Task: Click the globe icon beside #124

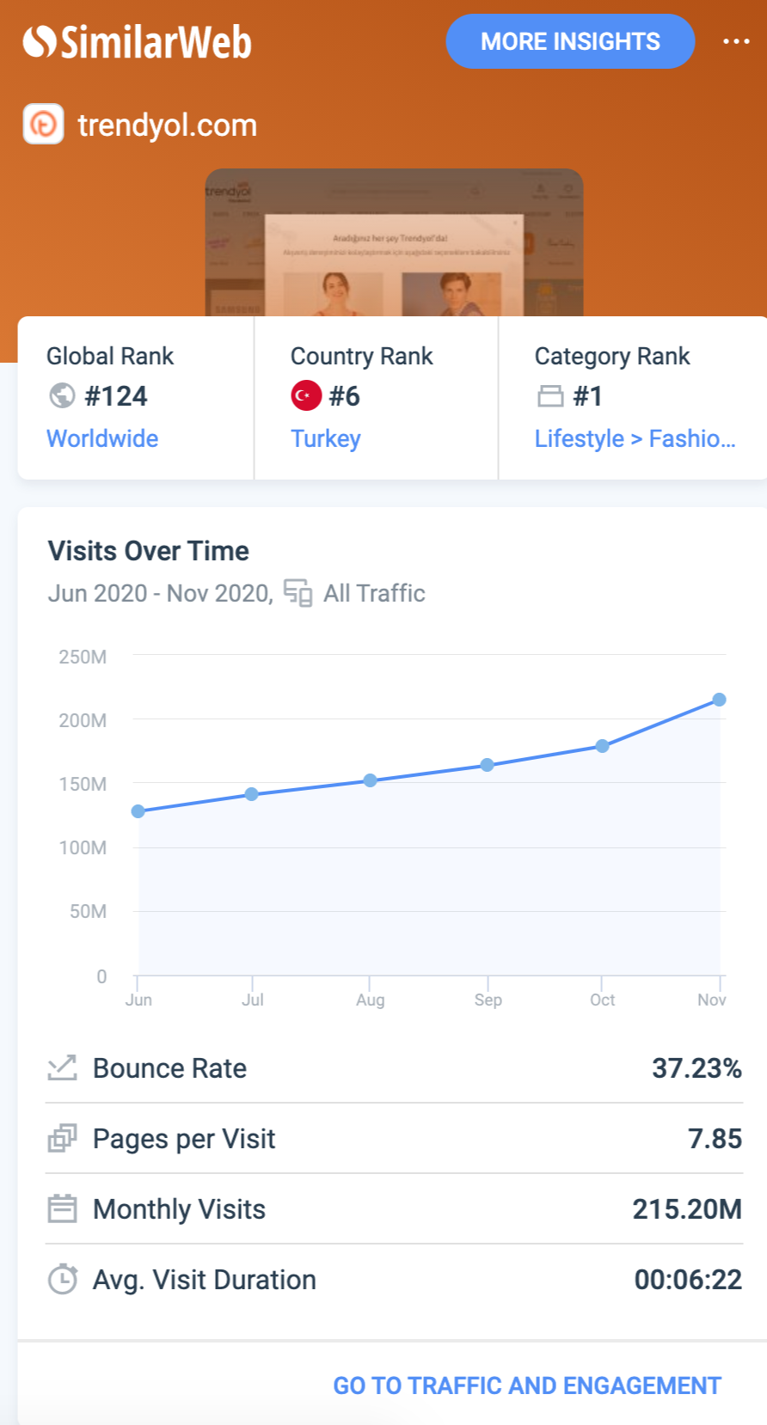Action: 62,395
